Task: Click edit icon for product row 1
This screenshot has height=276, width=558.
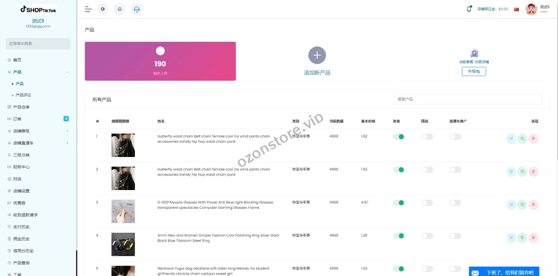Action: click(511, 139)
